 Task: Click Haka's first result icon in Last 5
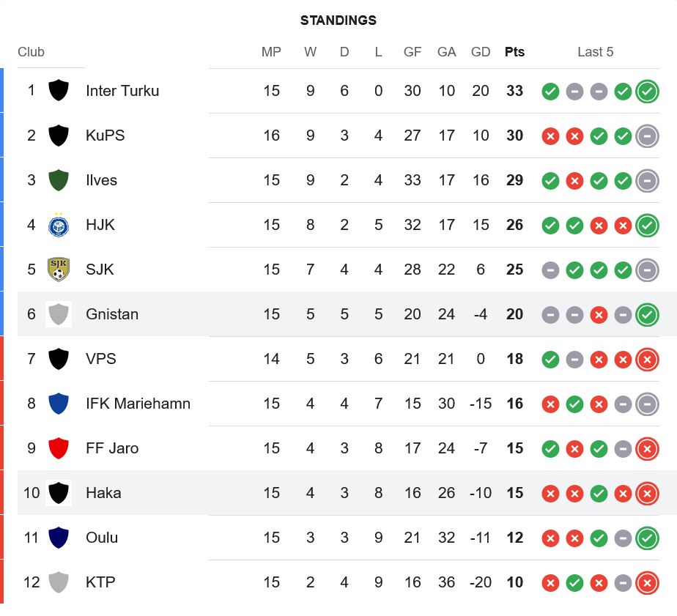pyautogui.click(x=550, y=493)
